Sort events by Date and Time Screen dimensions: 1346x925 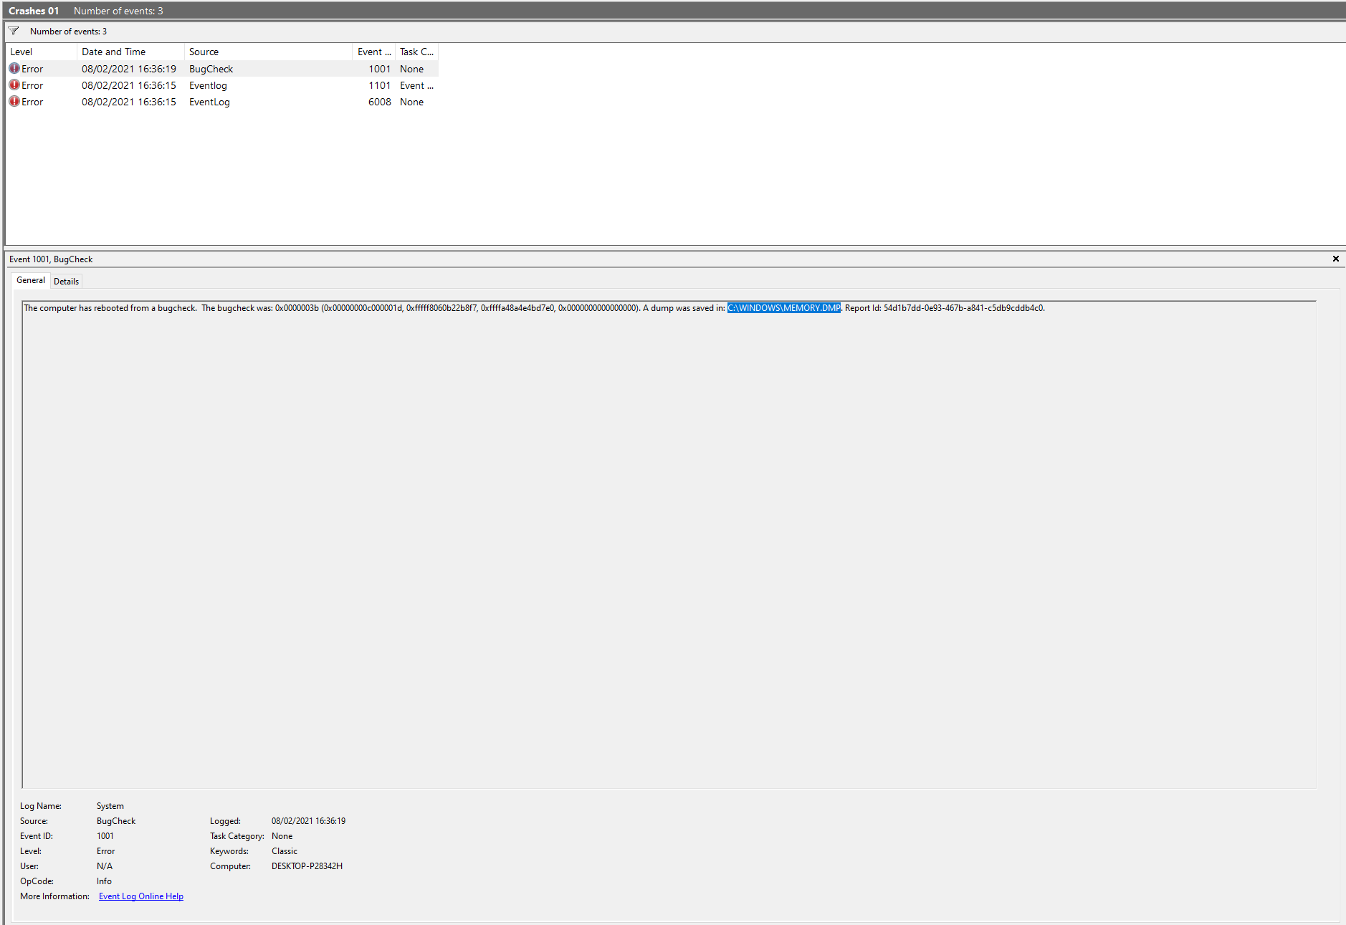pyautogui.click(x=113, y=51)
